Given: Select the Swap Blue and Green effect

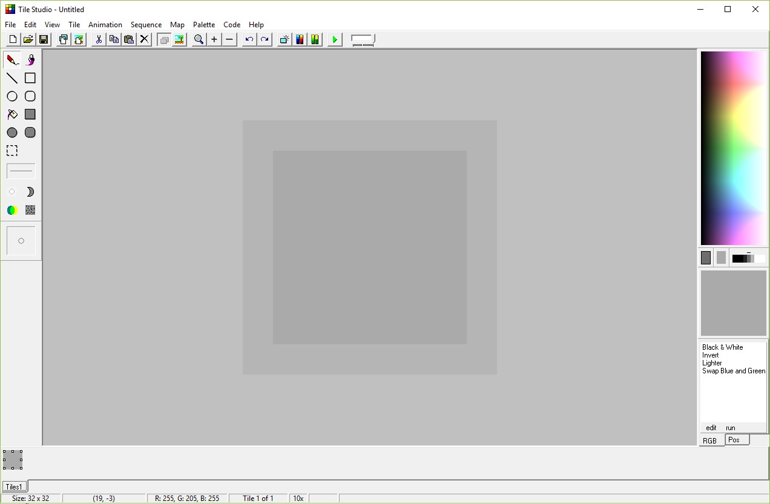Looking at the screenshot, I should pyautogui.click(x=733, y=370).
